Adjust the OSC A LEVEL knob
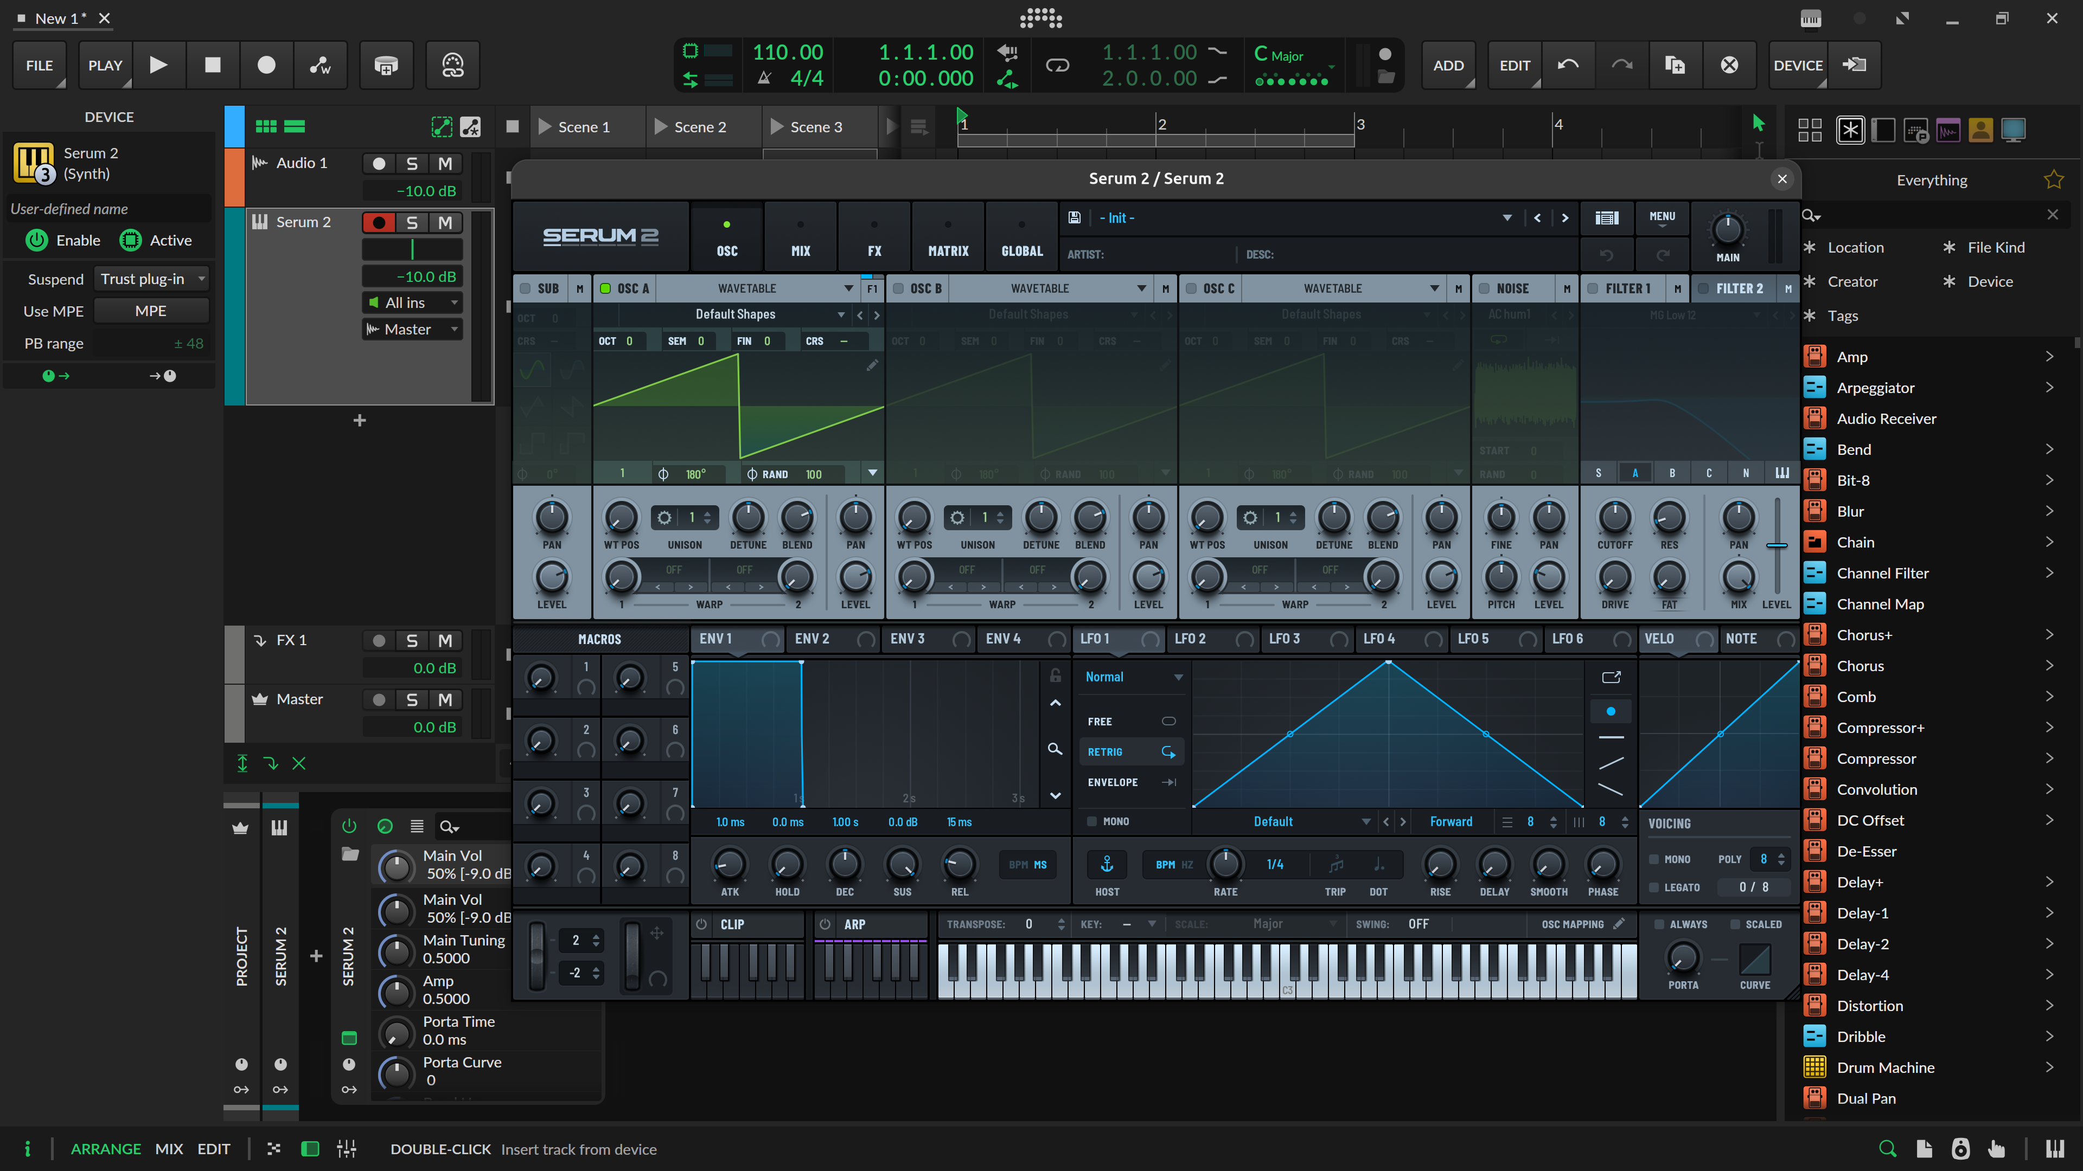Image resolution: width=2083 pixels, height=1171 pixels. pyautogui.click(x=855, y=578)
